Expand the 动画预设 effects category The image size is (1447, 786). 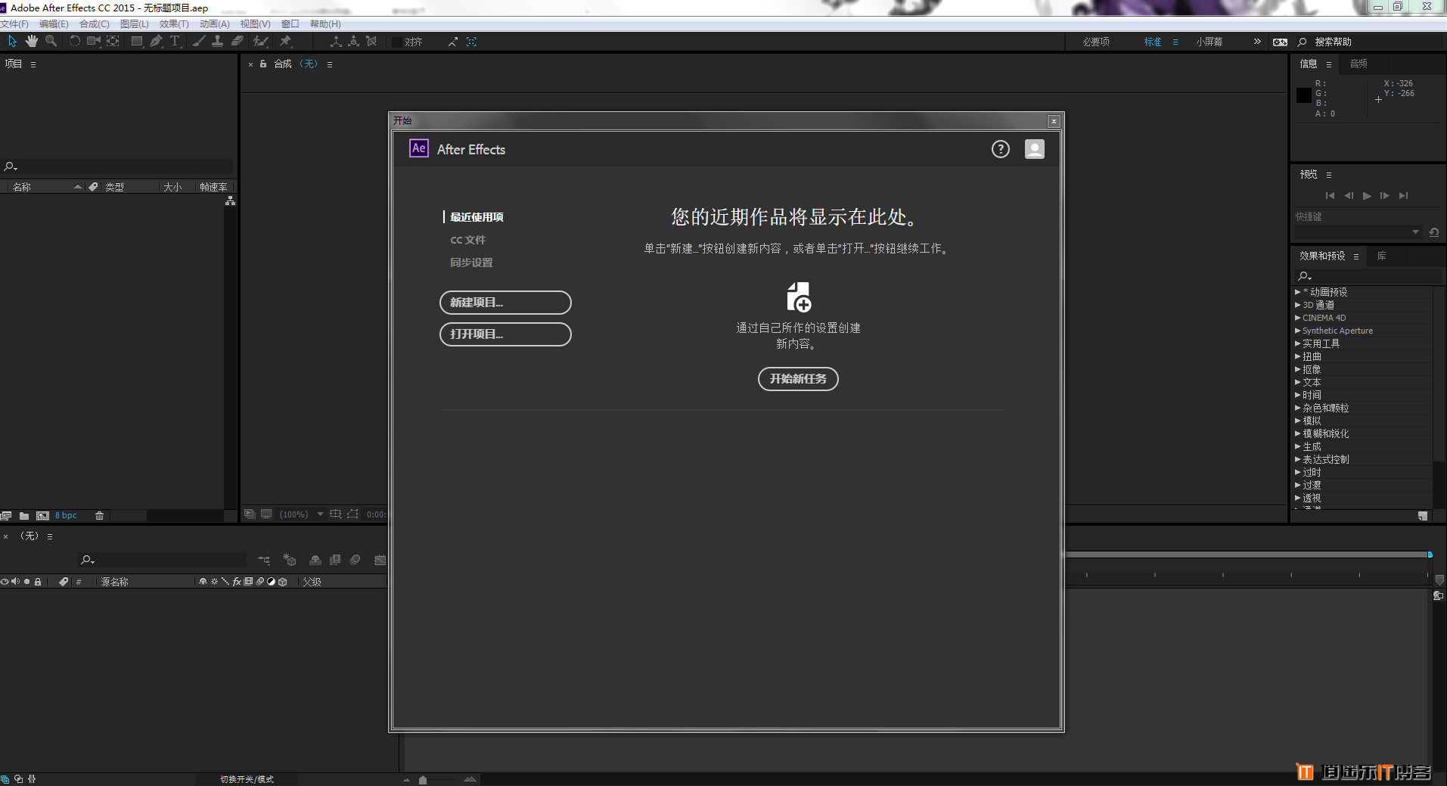coord(1298,292)
